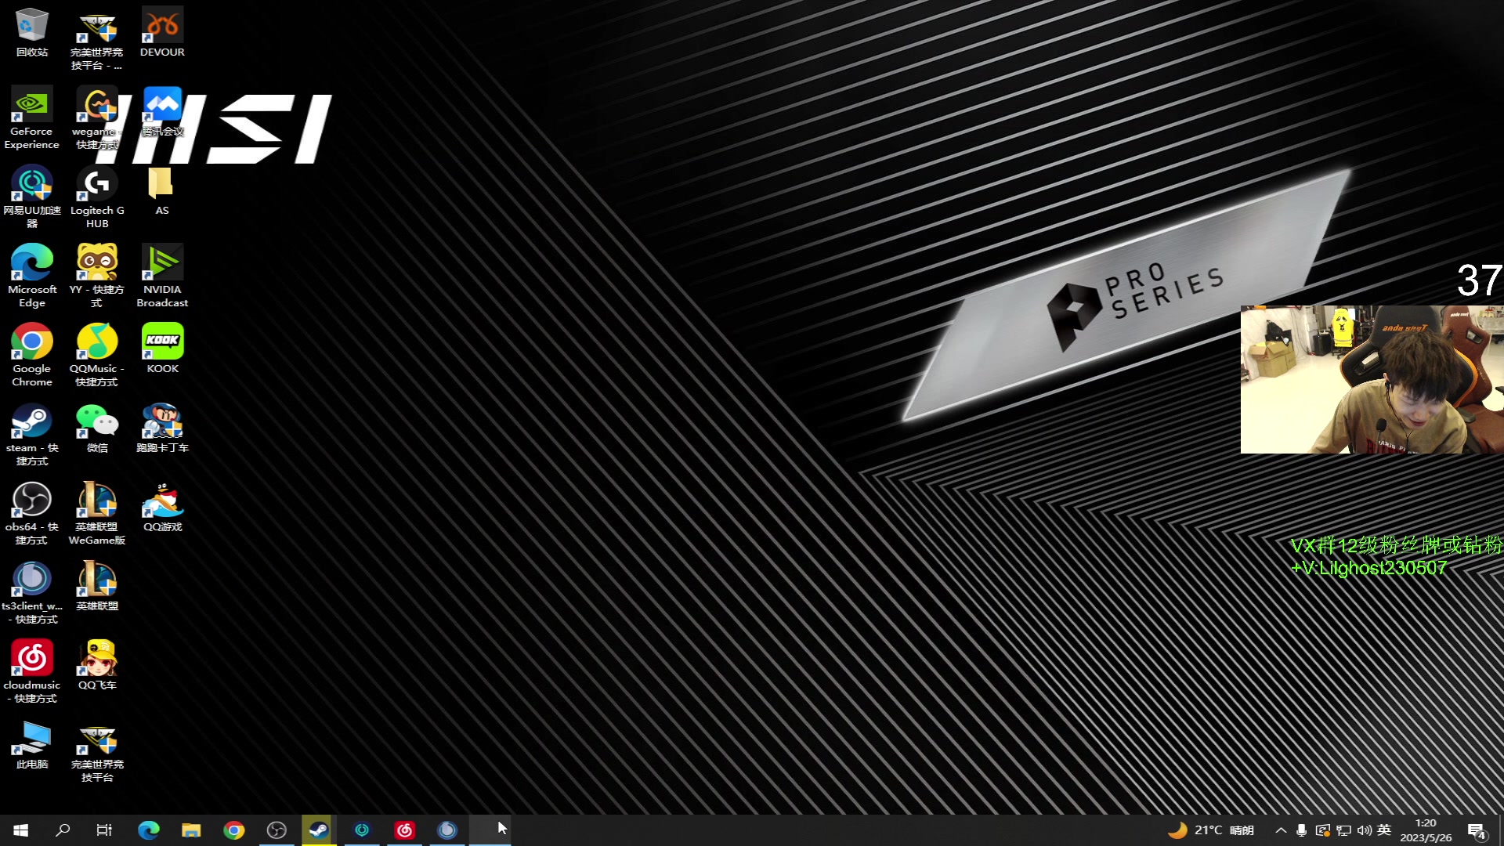
Task: Select the Logitech G HUB icon
Action: pos(97,185)
